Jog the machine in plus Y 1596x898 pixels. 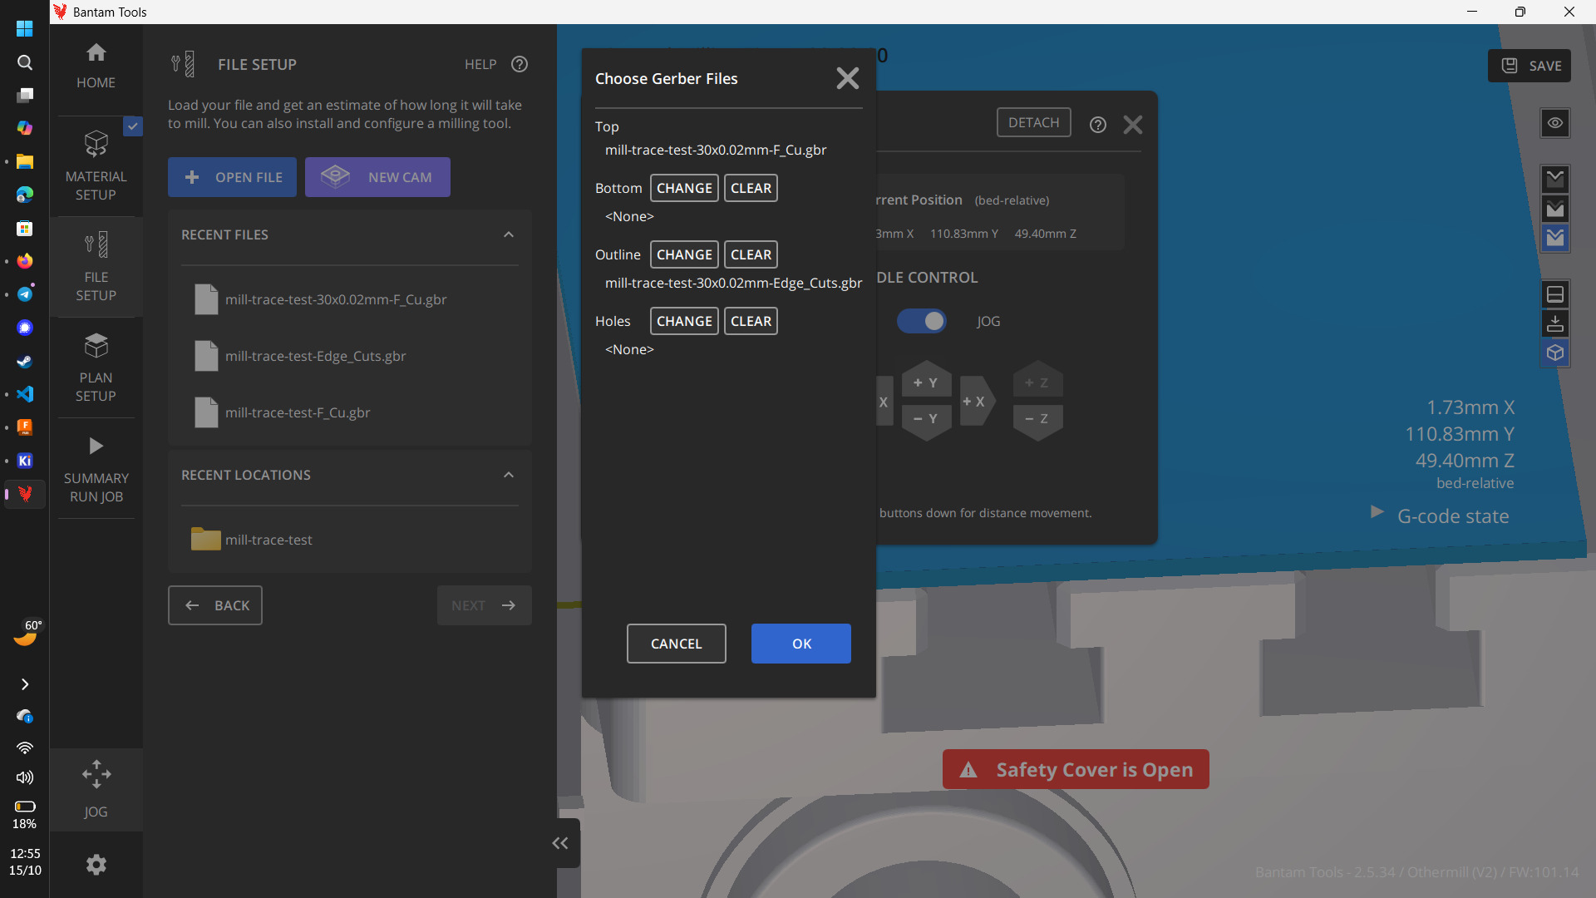click(926, 380)
